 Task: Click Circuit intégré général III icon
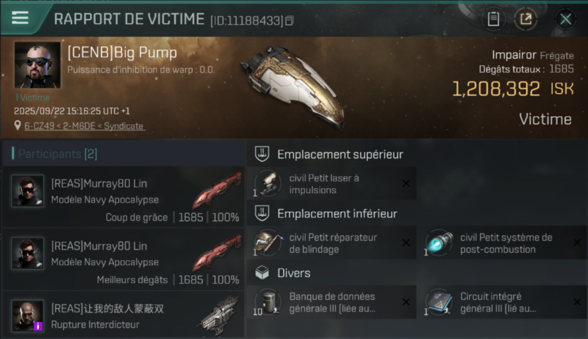point(439,302)
